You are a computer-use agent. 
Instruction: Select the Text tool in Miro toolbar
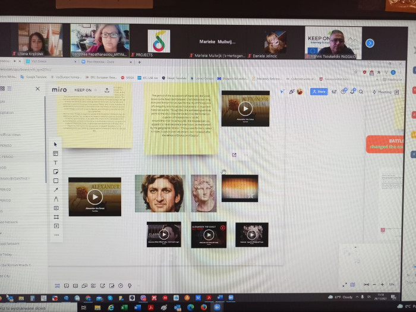tap(55, 163)
